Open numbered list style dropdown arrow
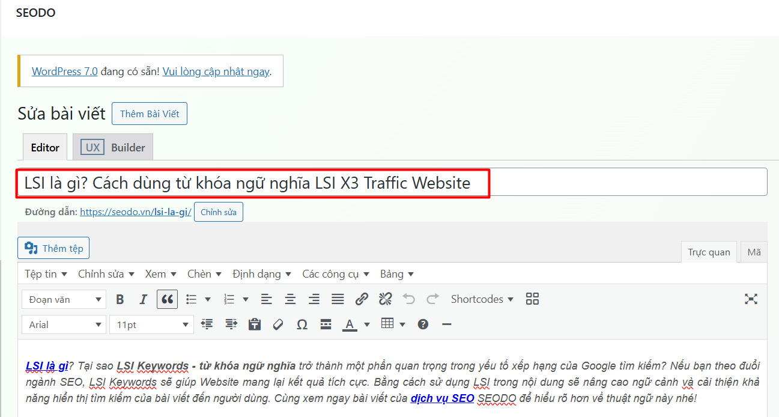Screen dimensions: 779x417 (245, 299)
